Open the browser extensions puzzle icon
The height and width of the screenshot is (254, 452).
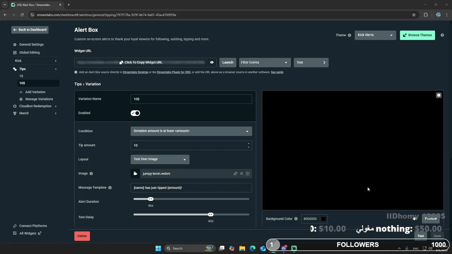(426, 15)
